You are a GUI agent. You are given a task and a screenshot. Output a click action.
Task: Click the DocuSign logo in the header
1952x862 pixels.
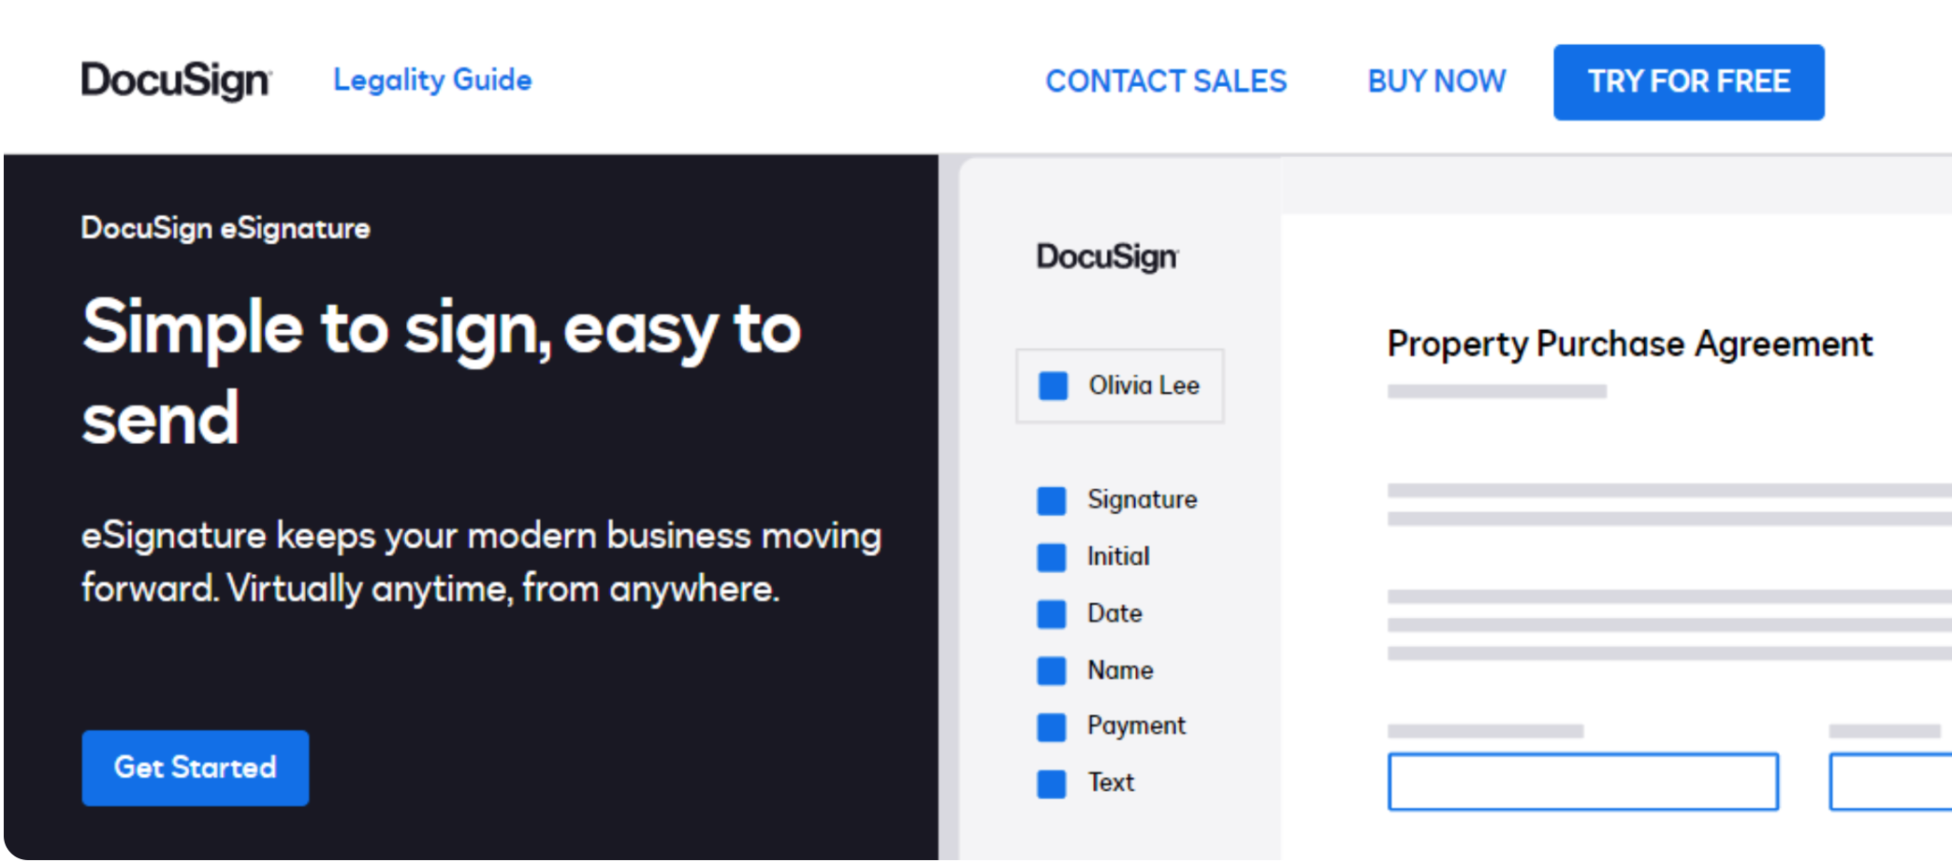click(x=177, y=81)
